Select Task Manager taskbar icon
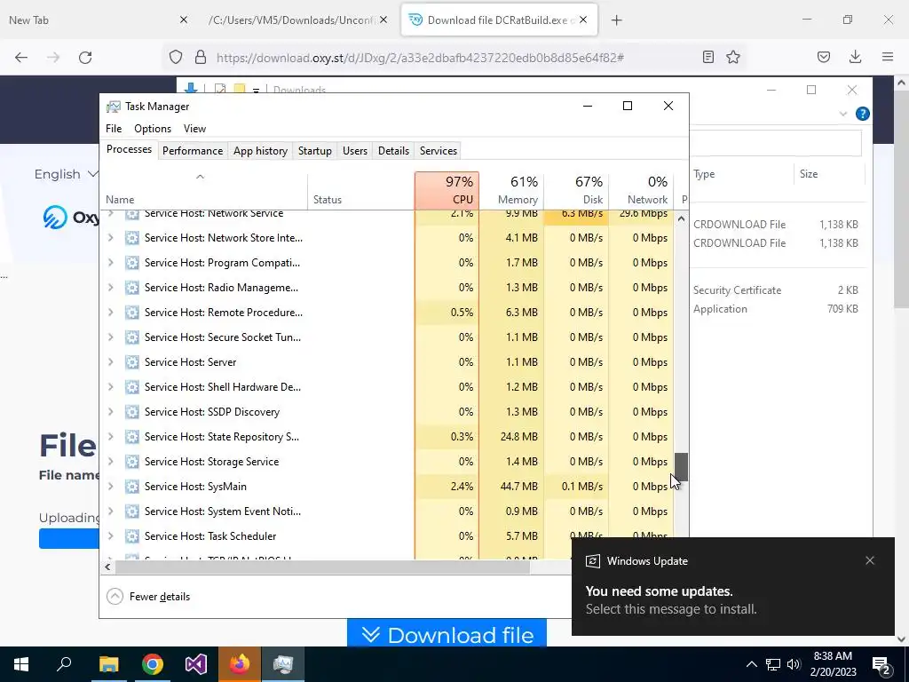This screenshot has width=909, height=682. pyautogui.click(x=283, y=664)
